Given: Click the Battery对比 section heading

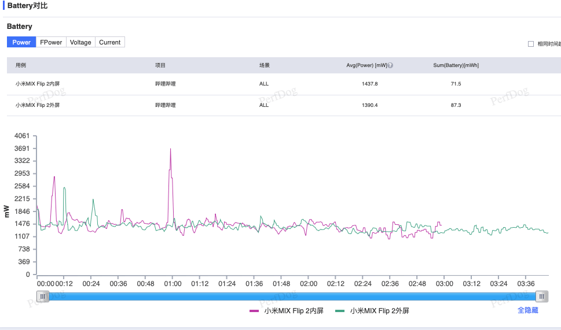Looking at the screenshot, I should pos(27,6).
